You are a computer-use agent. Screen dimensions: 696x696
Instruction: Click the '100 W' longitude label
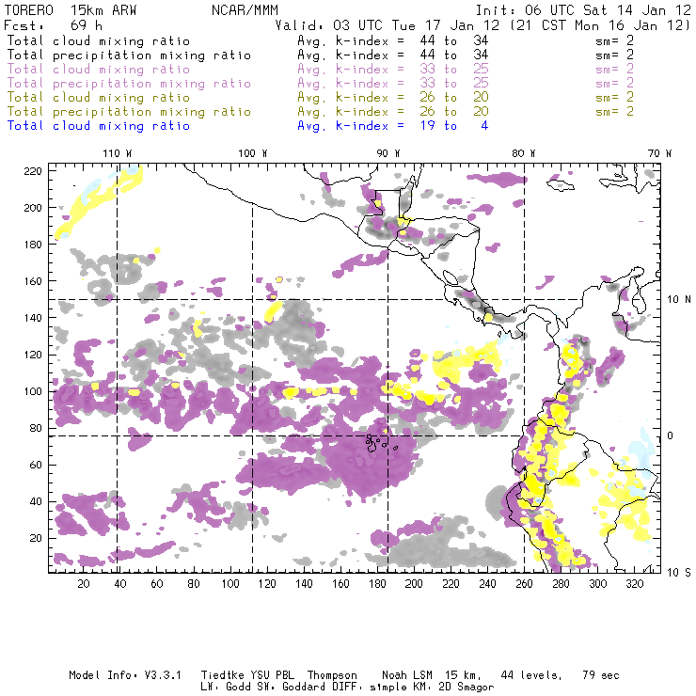[253, 153]
